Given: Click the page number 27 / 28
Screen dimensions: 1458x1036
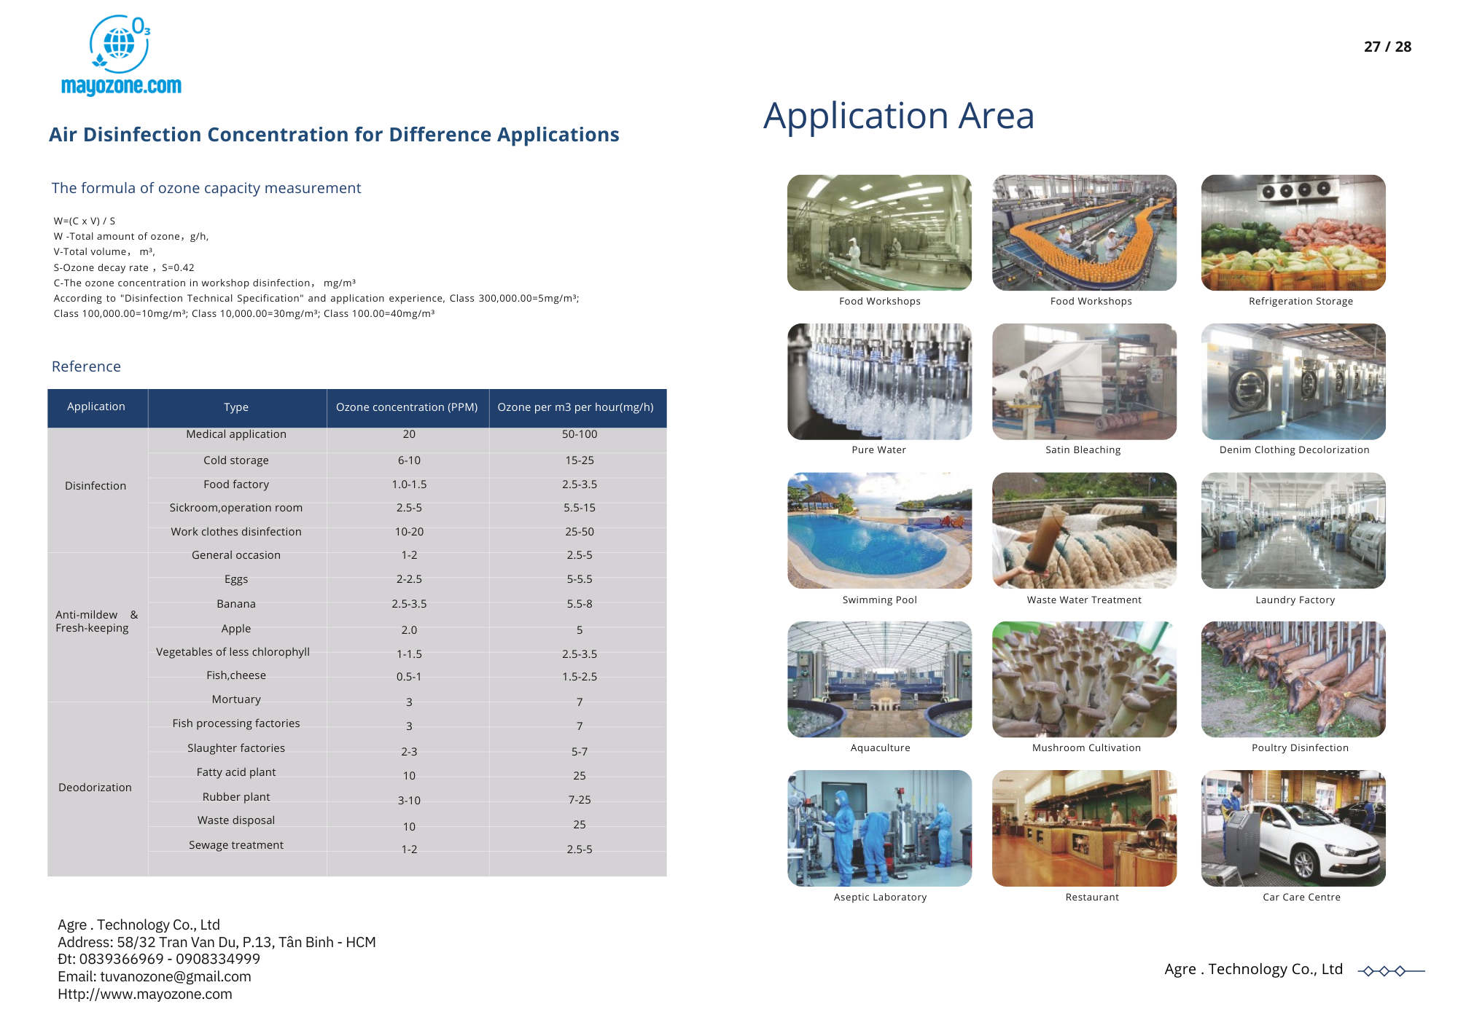Looking at the screenshot, I should point(1387,47).
